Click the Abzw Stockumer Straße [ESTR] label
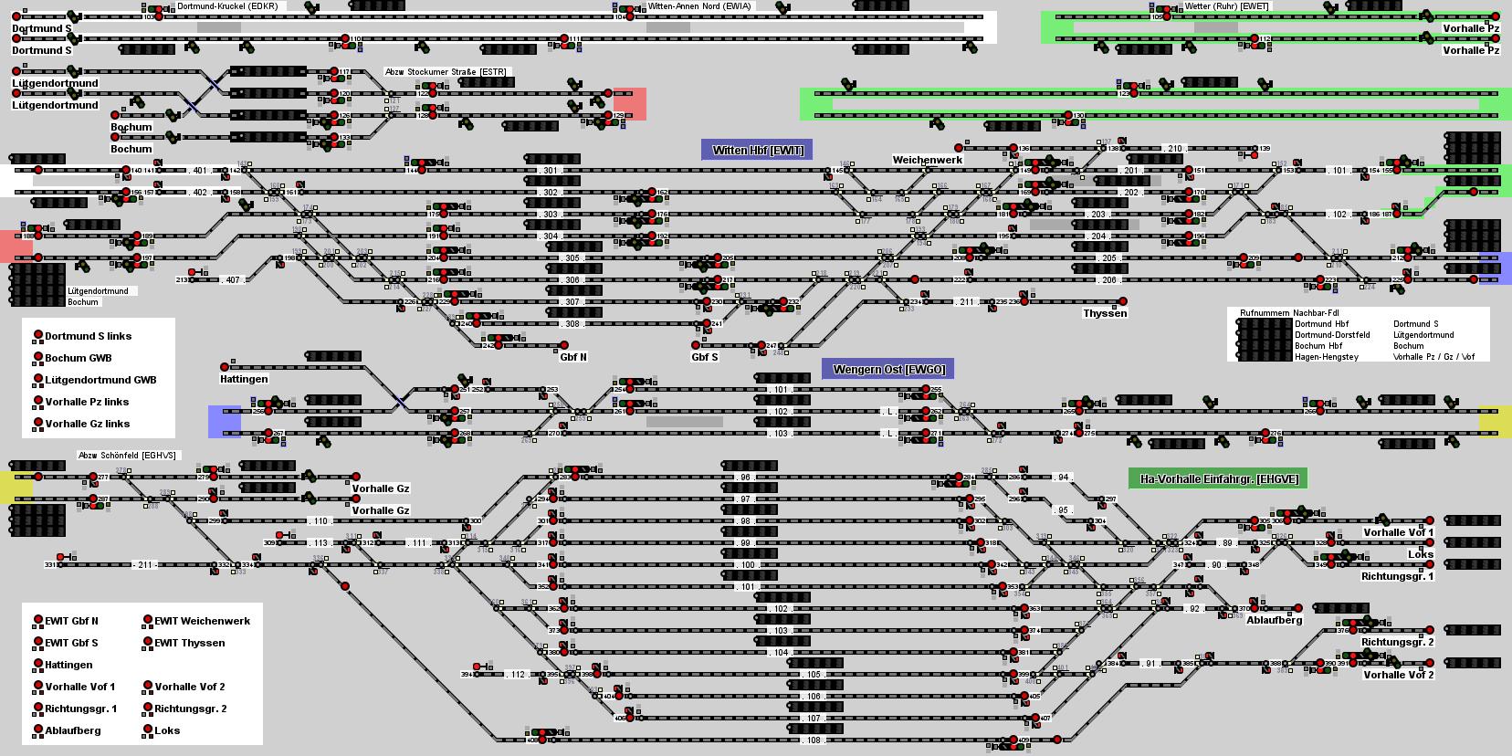The height and width of the screenshot is (756, 1512). [x=446, y=72]
